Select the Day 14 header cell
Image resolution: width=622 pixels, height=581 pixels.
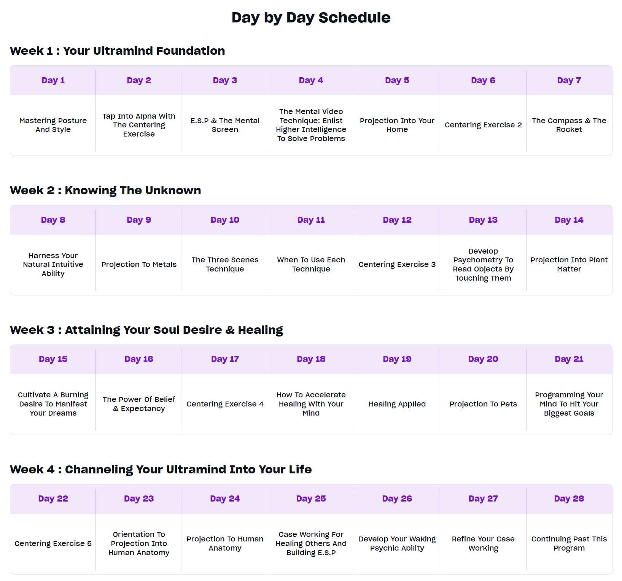point(569,220)
